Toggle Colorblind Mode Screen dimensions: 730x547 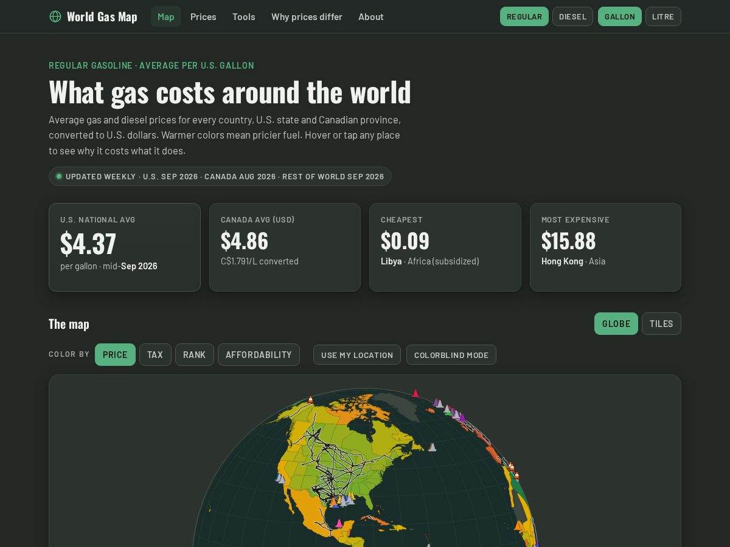451,355
